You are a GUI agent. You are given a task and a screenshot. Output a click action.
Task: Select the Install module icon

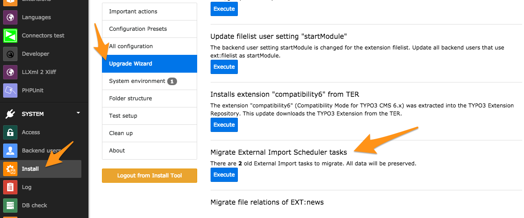coord(10,169)
